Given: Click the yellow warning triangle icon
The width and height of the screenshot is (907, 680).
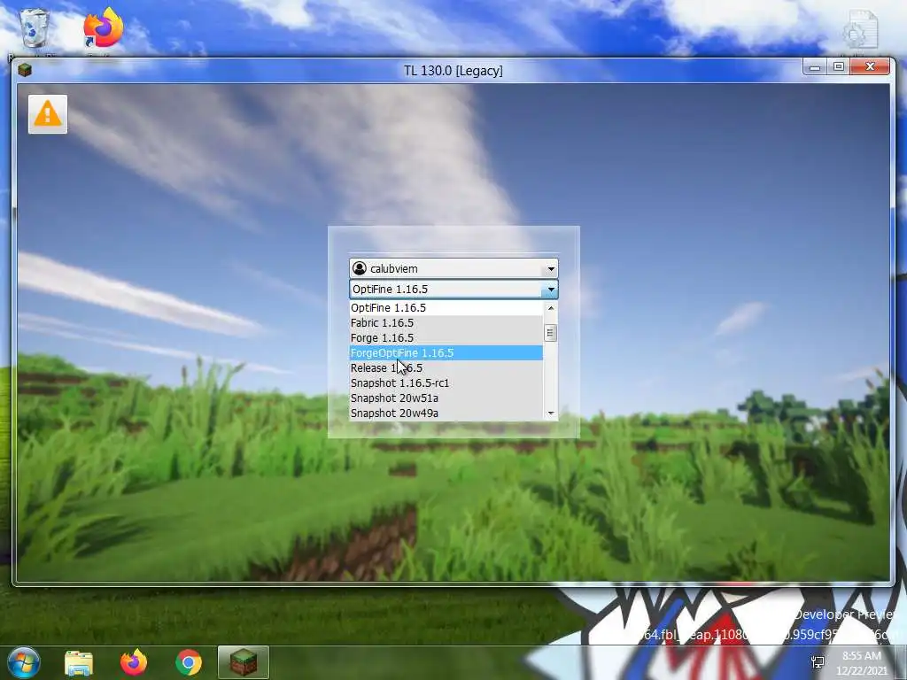Looking at the screenshot, I should 48,114.
